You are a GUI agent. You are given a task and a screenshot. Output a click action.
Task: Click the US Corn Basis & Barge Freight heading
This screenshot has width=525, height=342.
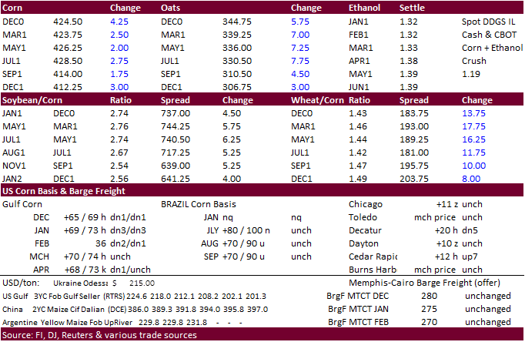click(64, 191)
